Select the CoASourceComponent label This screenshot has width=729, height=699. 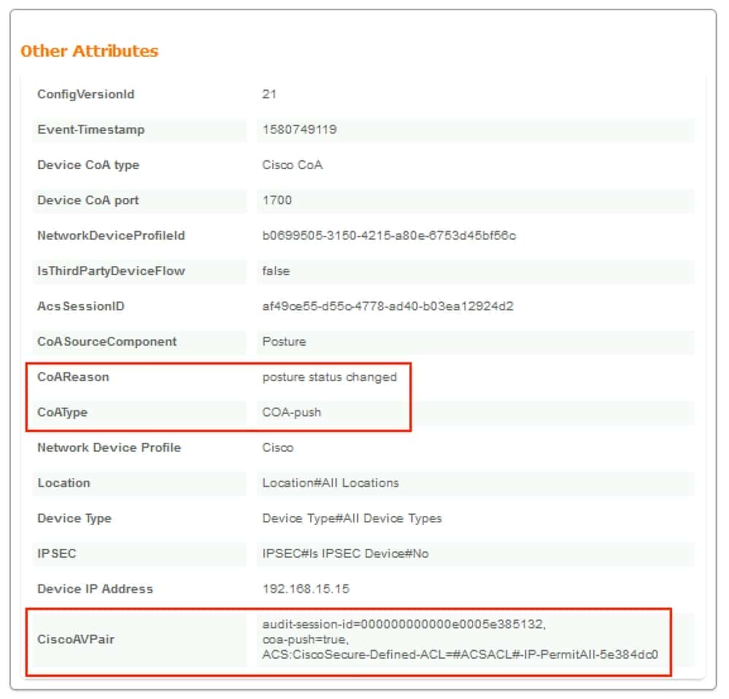tap(107, 341)
